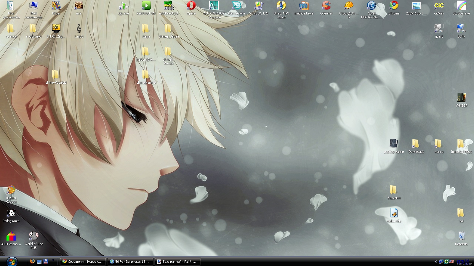Image resolution: width=474 pixels, height=266 pixels.
Task: Open mp3DirectCut shortcut
Action: [169, 8]
